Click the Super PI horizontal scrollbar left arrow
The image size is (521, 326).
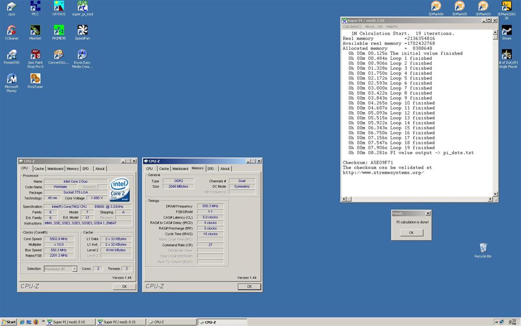[x=344, y=199]
